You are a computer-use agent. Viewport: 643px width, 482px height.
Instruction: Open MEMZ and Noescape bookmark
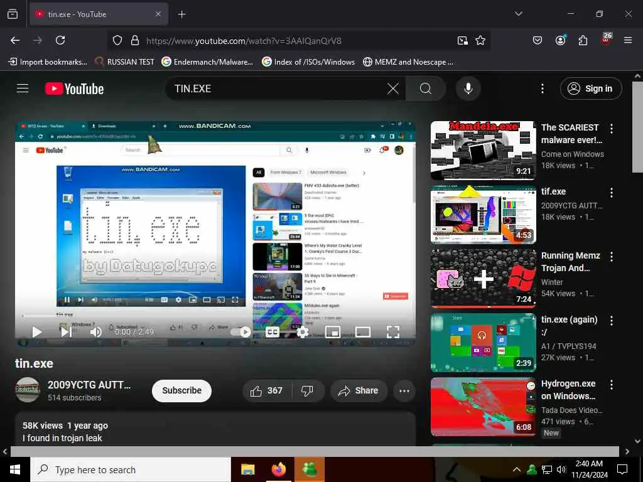click(x=408, y=62)
